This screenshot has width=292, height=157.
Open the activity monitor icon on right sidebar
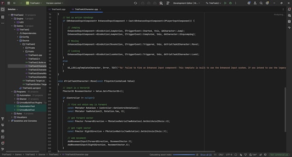click(x=289, y=27)
